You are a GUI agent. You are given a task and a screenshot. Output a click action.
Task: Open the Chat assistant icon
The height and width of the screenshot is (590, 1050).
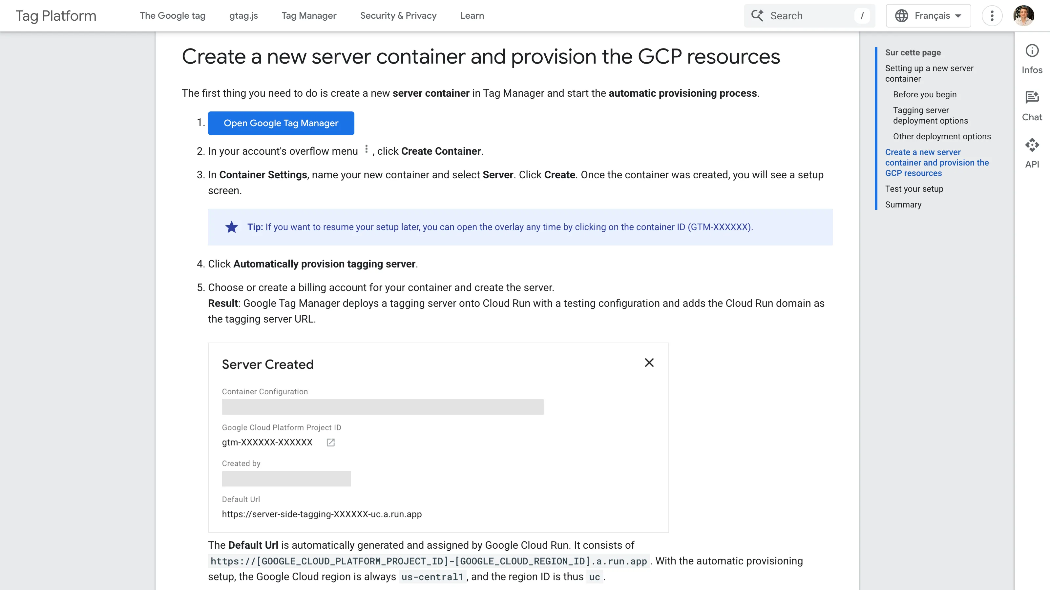coord(1032,97)
